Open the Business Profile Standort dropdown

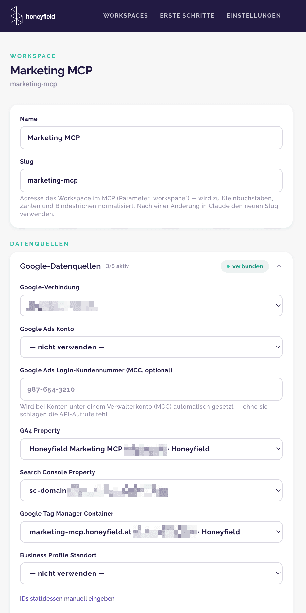(x=151, y=573)
